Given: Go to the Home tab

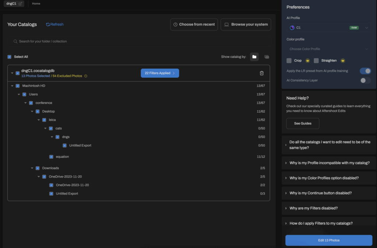Looking at the screenshot, I should 36,4.
